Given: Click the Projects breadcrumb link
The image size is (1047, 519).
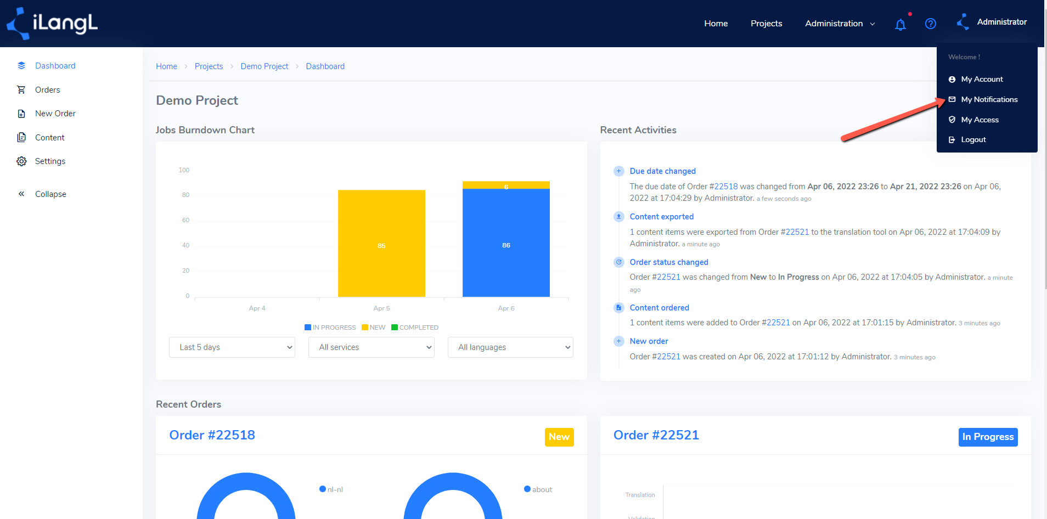Looking at the screenshot, I should tap(209, 66).
